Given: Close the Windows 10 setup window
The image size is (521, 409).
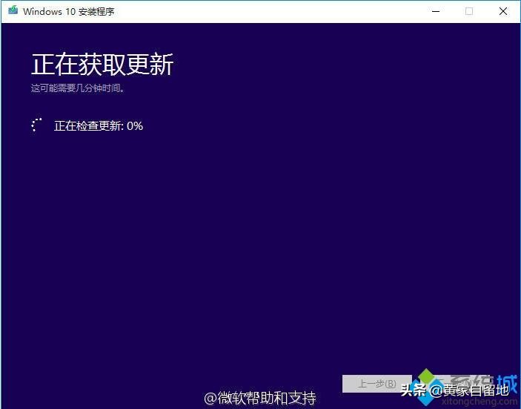Looking at the screenshot, I should (503, 11).
